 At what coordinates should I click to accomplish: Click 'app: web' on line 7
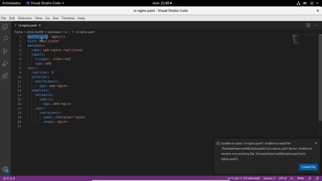(43, 64)
